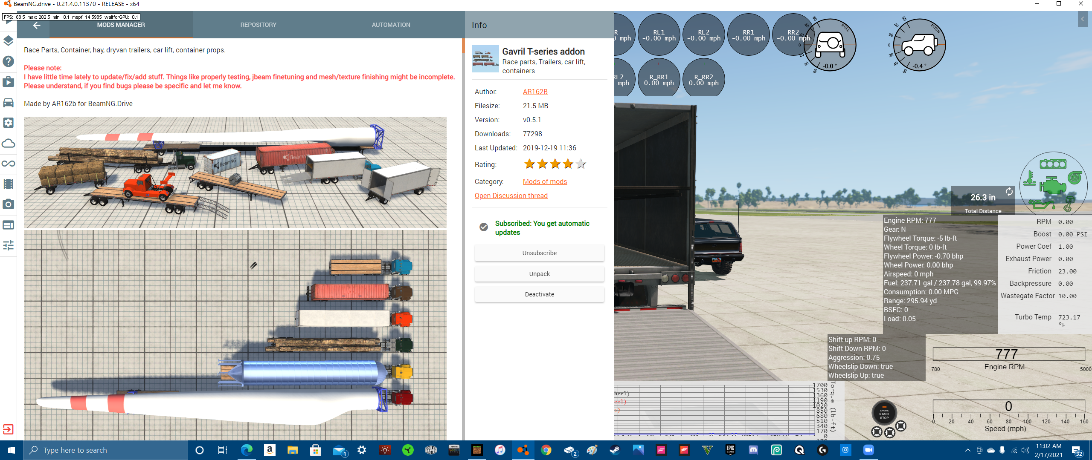The width and height of the screenshot is (1092, 460).
Task: Open the top-down trucks preview image
Action: (x=235, y=335)
